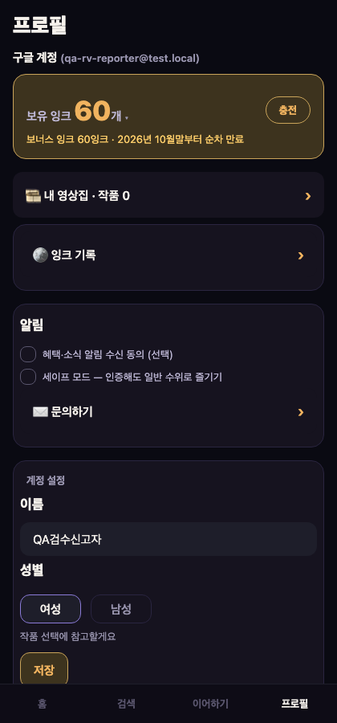This screenshot has height=723, width=337.
Task: Open 내 영상집 via its right chevron
Action: coord(308,197)
